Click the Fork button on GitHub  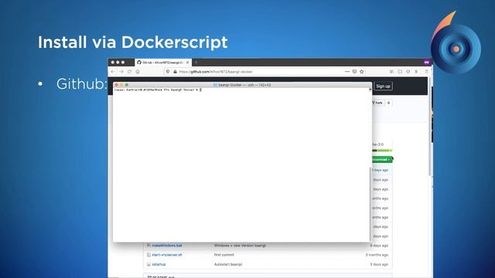377,103
